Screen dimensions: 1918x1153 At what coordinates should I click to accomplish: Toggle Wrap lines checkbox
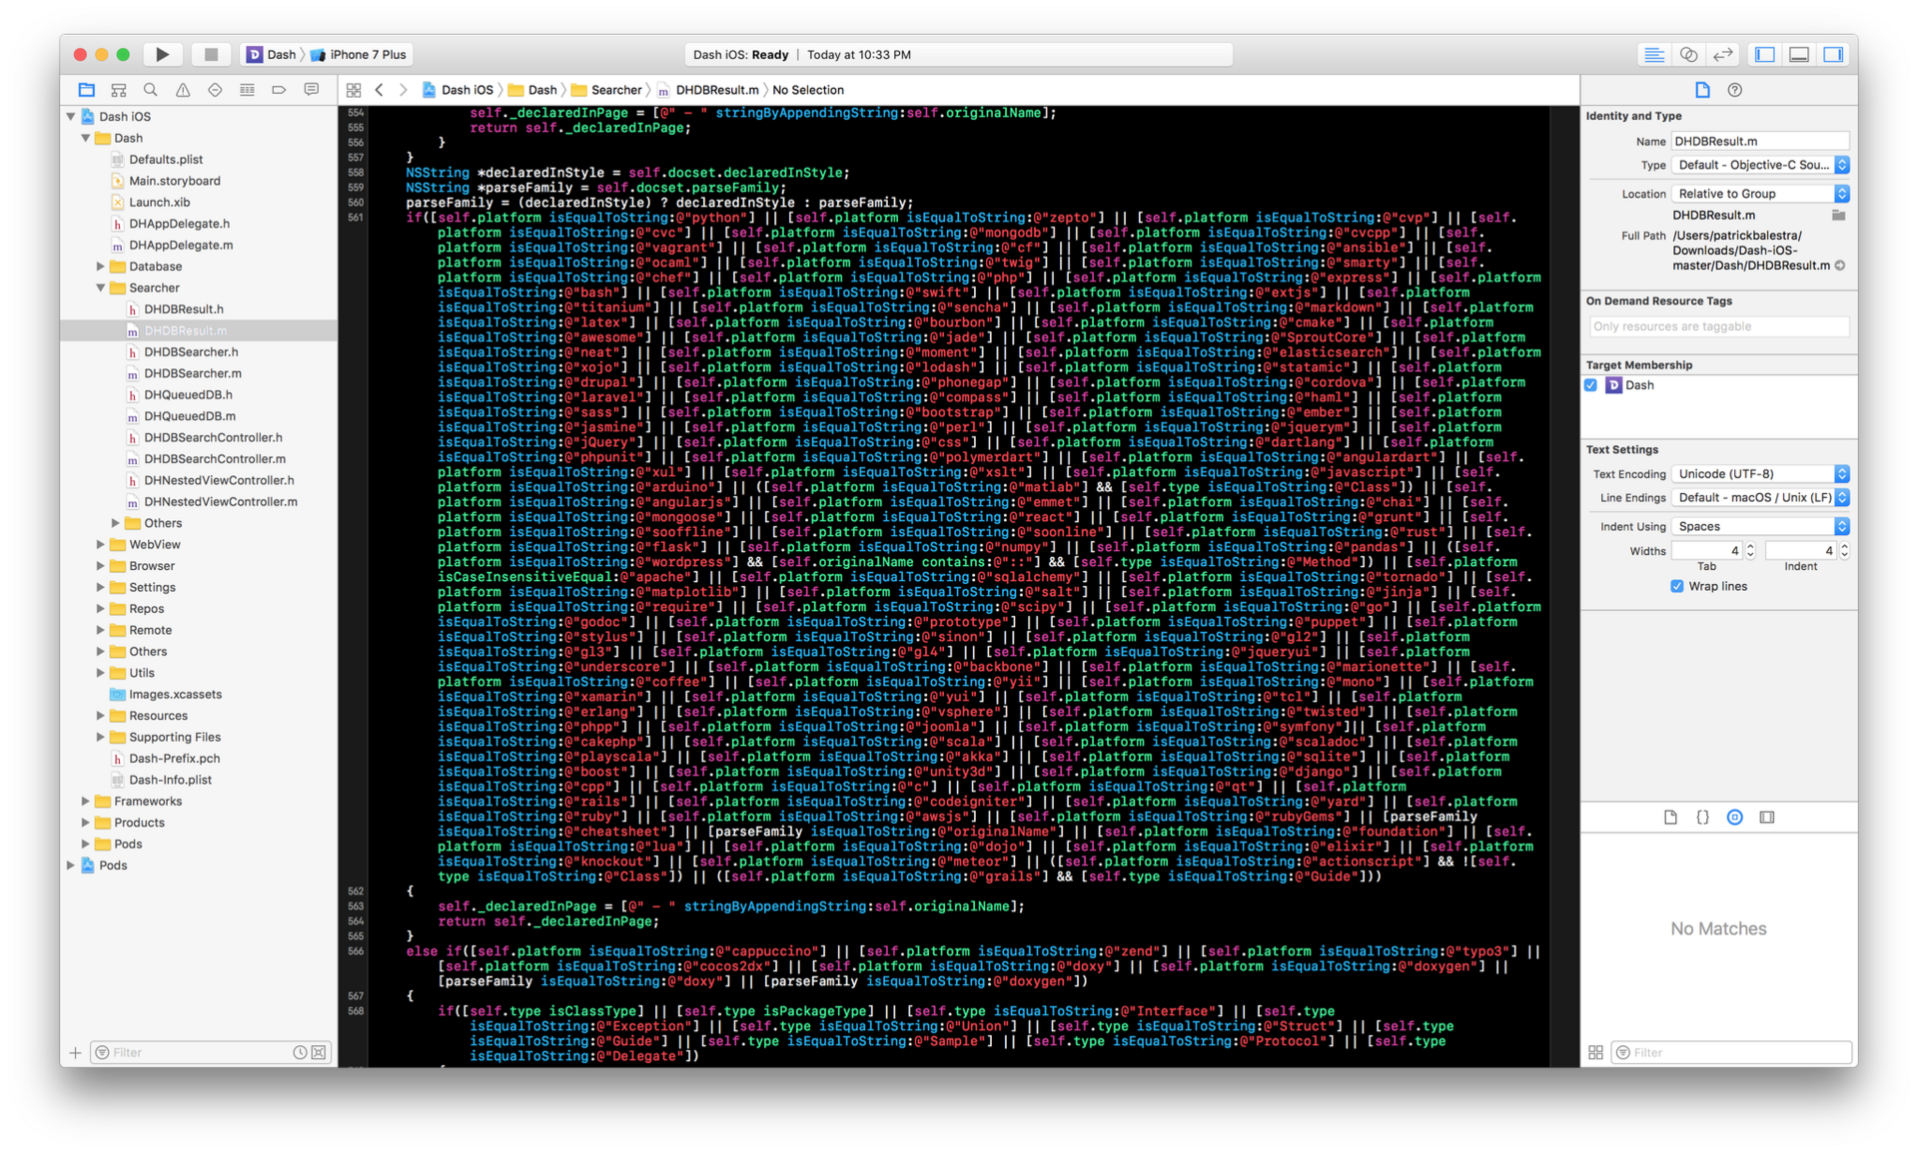point(1677,587)
